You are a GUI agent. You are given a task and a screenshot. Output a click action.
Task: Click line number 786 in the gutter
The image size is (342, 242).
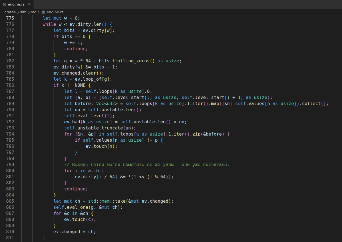10,85
